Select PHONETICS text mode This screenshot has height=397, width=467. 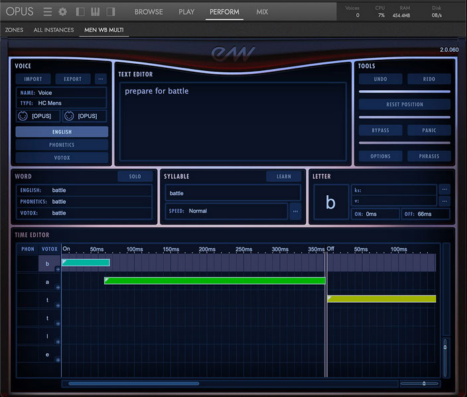coord(62,145)
